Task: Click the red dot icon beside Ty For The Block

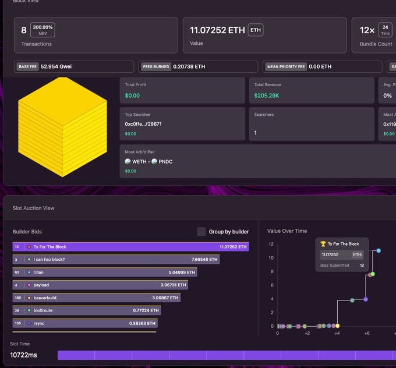Action: click(29, 247)
